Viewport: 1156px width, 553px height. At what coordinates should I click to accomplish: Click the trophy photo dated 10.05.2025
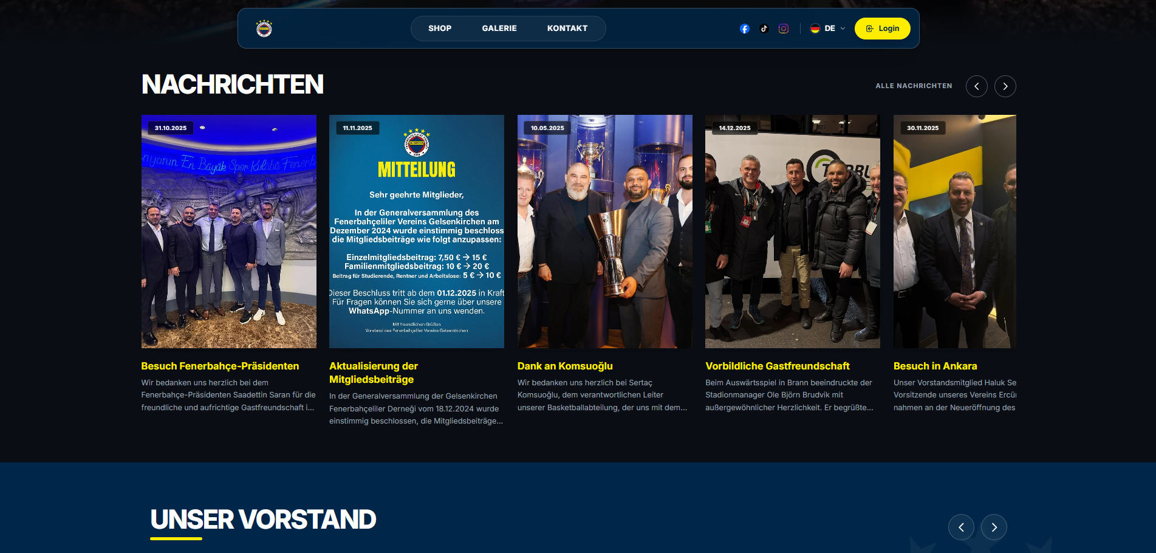coord(605,232)
